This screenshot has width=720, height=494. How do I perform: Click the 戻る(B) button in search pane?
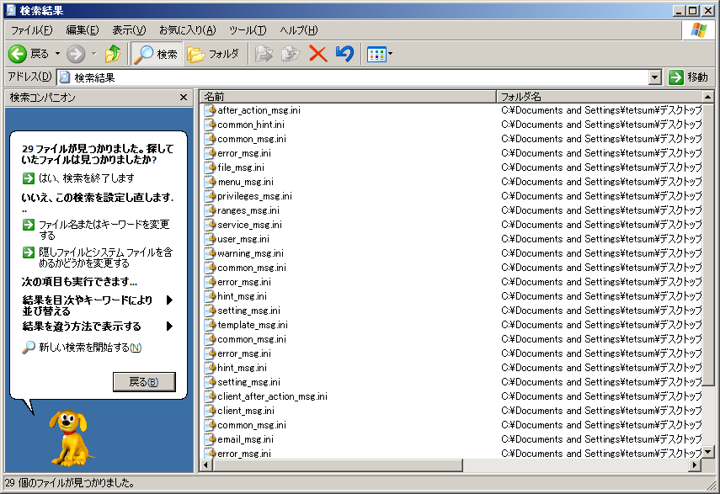(x=144, y=382)
